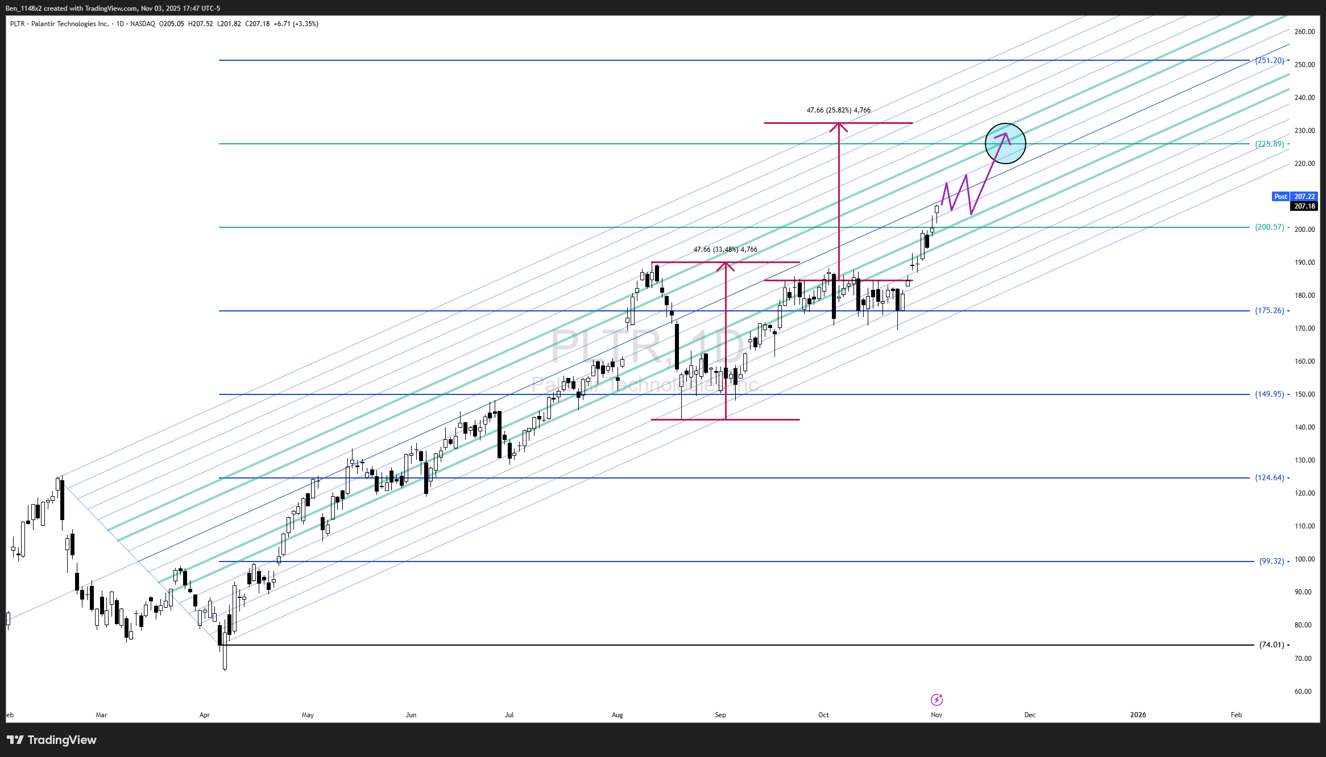Screen dimensions: 1326x757
Task: Click the lower magenta measurement arrowhead
Action: click(726, 266)
